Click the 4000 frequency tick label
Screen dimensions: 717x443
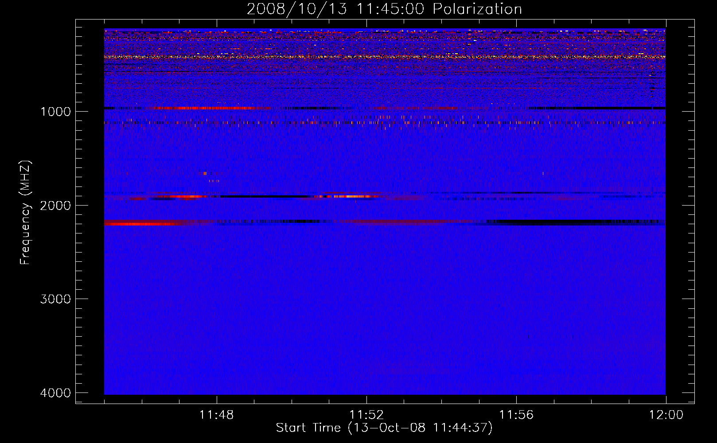(x=55, y=393)
